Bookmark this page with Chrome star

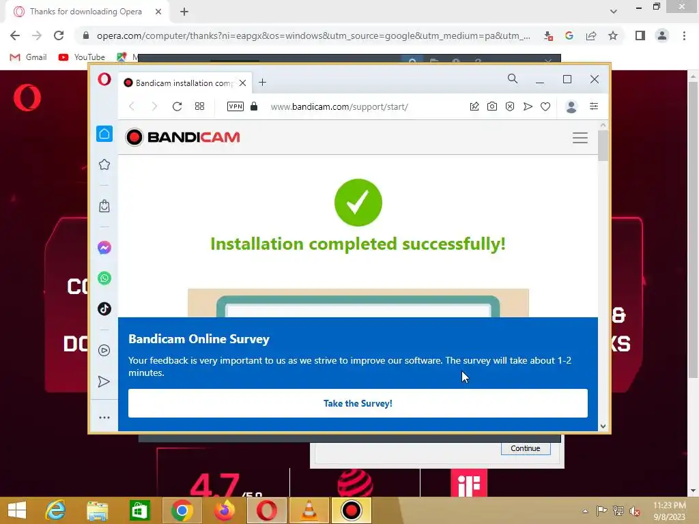613,35
